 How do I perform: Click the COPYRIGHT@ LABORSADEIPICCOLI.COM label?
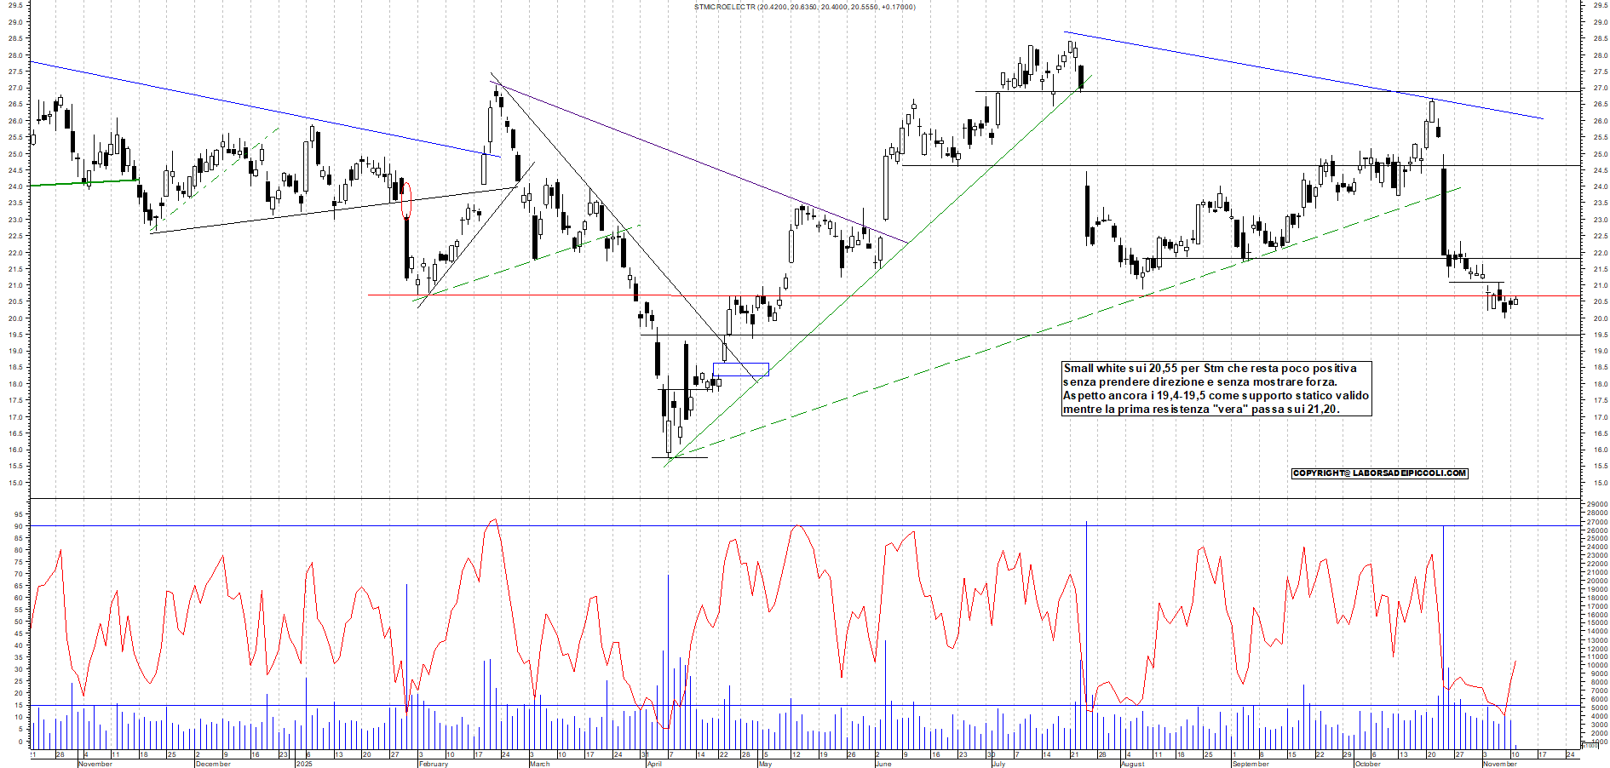tap(1378, 474)
